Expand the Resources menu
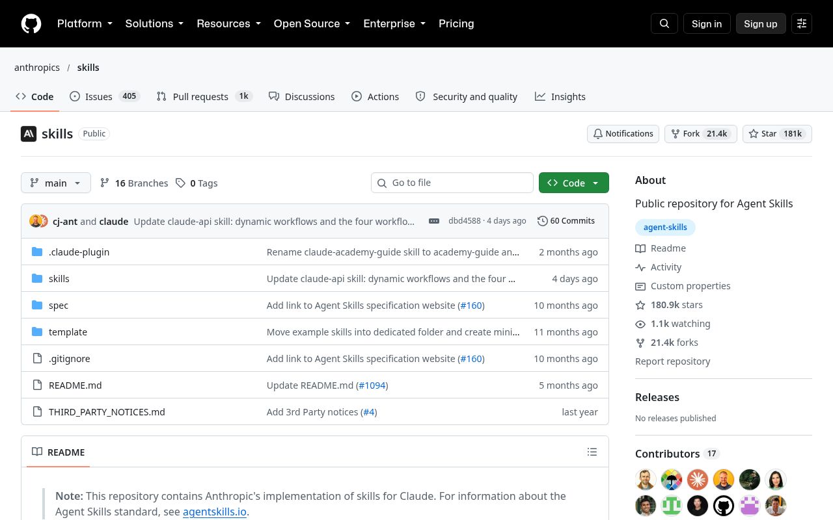 click(228, 23)
